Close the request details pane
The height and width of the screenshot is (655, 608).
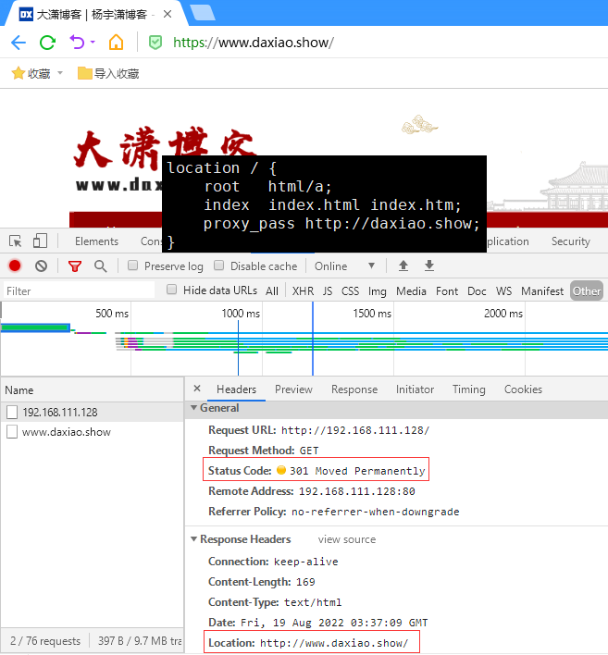(197, 389)
